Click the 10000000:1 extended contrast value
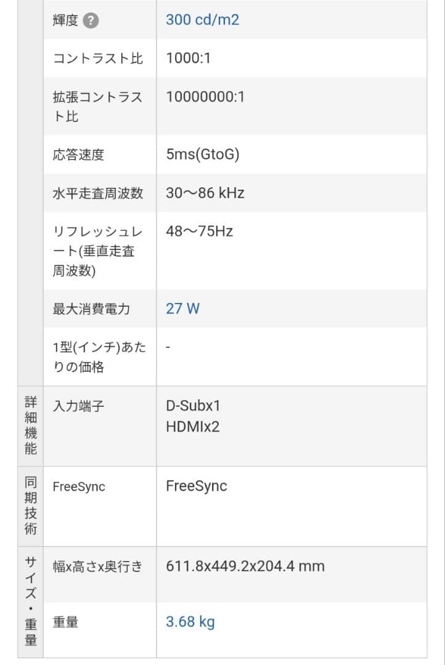Image resolution: width=445 pixels, height=665 pixels. point(205,97)
